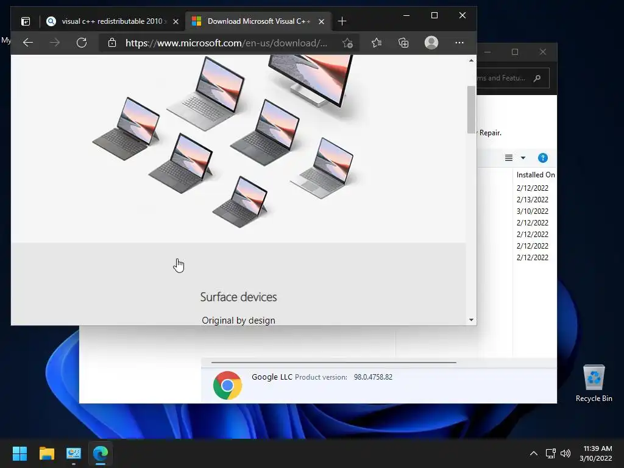Open help in Programs and Features
This screenshot has height=468, width=624.
pos(543,158)
